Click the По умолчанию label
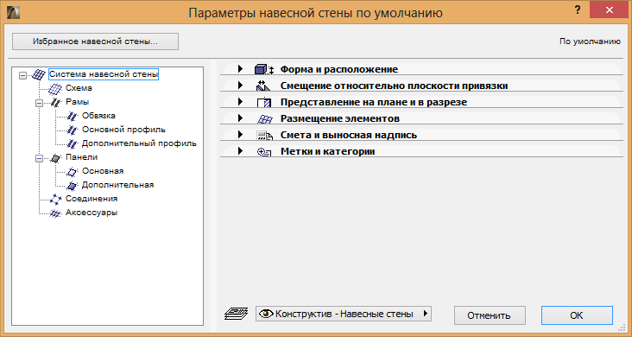Image resolution: width=632 pixels, height=337 pixels. 590,41
